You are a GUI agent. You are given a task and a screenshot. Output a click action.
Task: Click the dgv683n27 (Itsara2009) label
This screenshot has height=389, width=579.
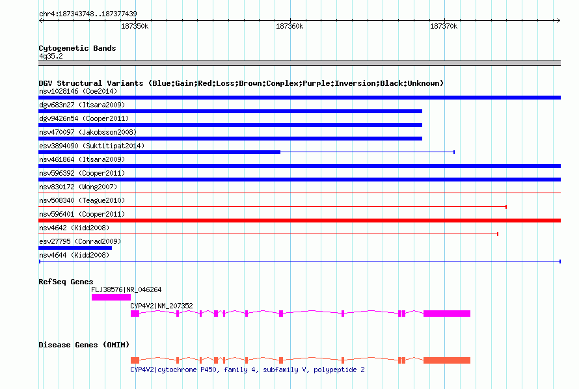tap(82, 105)
